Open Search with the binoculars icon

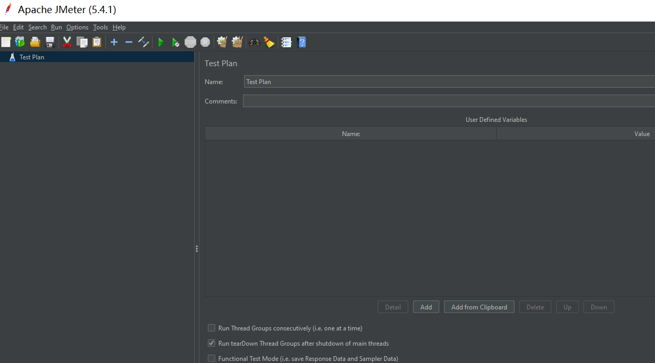point(255,42)
